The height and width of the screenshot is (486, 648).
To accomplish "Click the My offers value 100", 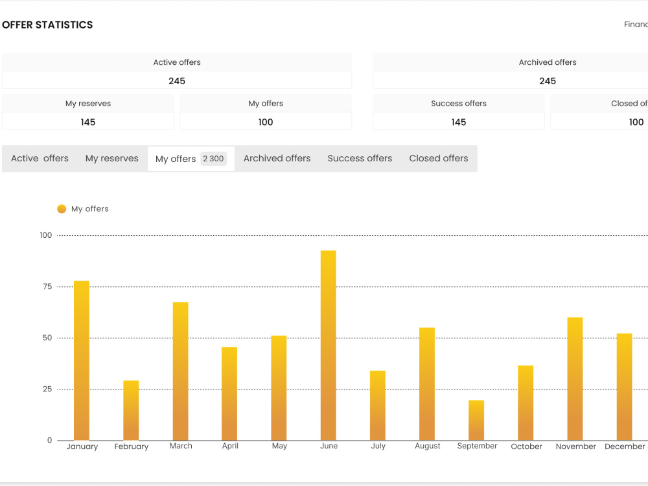I will tap(266, 122).
